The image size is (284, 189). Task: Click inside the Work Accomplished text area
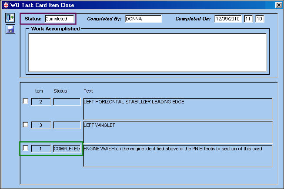147,53
